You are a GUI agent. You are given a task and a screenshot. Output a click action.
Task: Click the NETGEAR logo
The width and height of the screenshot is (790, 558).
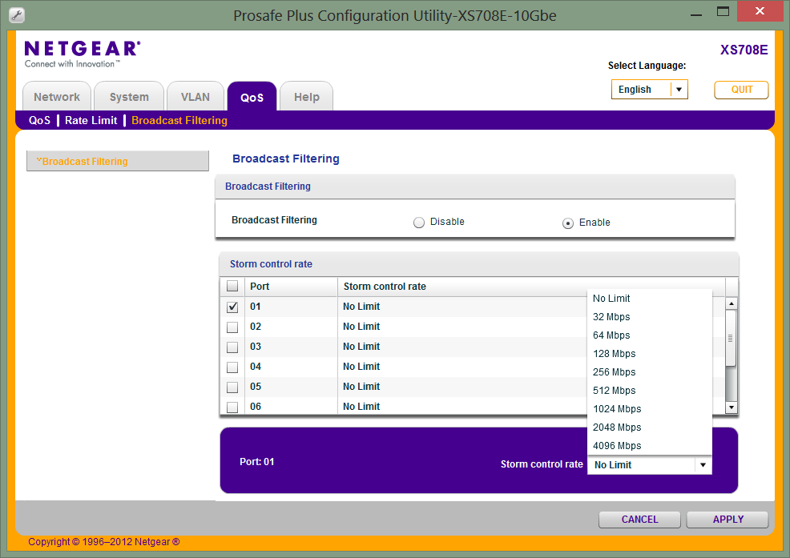point(83,54)
